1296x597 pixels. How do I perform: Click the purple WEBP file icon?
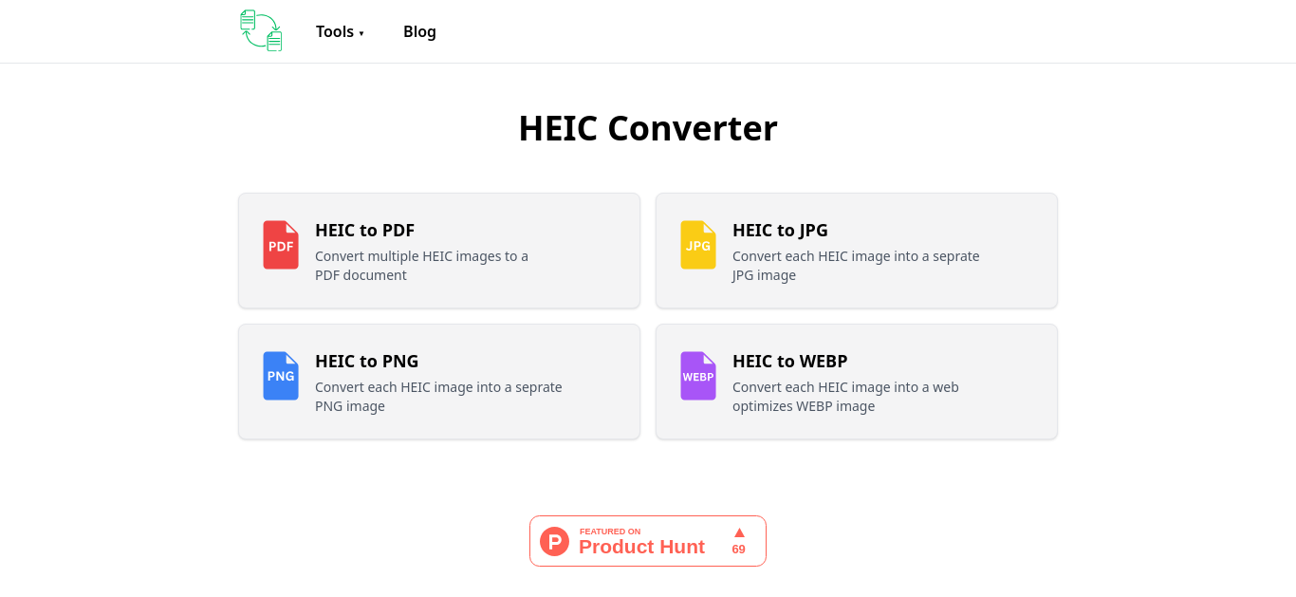coord(698,376)
